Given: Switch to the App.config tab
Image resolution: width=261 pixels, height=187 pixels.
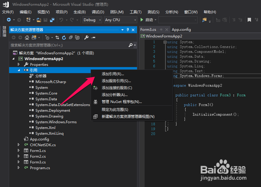Looking at the screenshot, I should coord(181,30).
